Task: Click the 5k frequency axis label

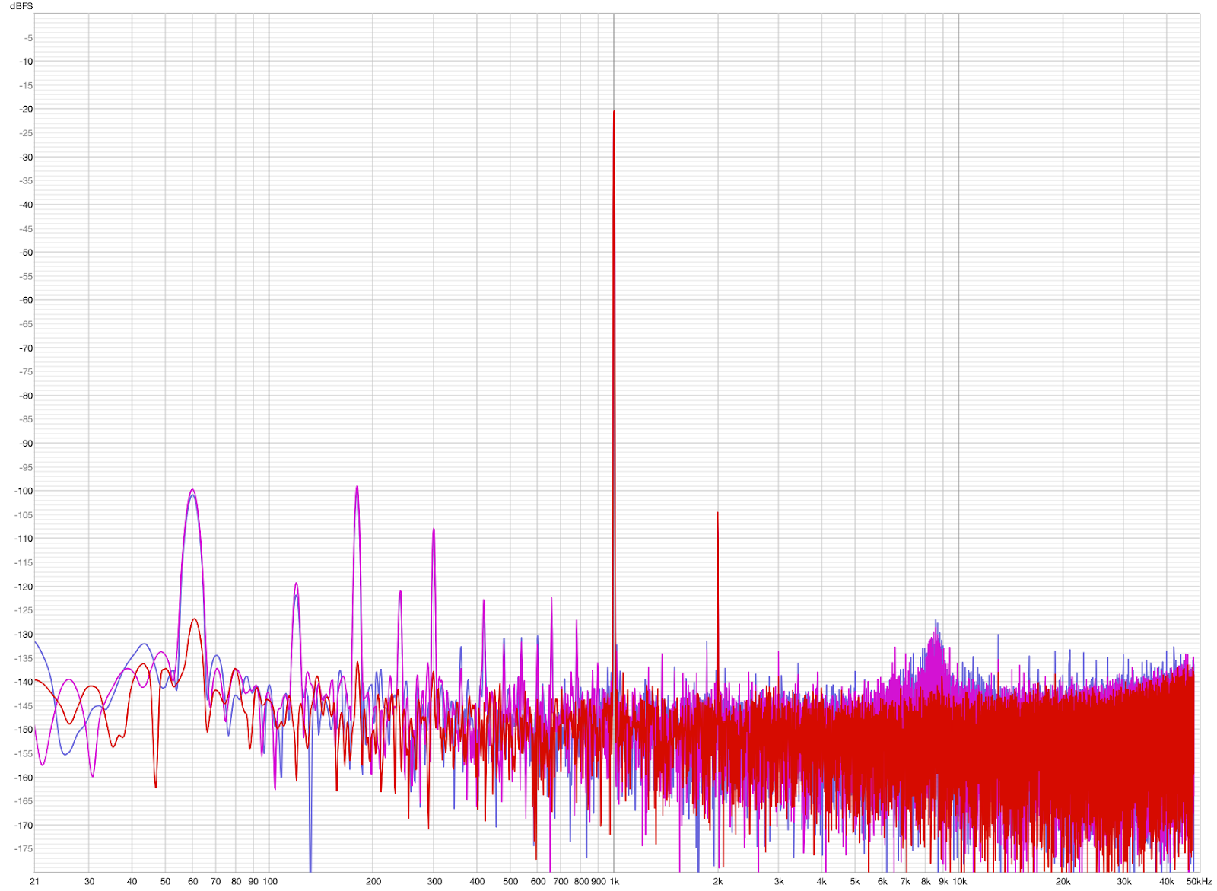Action: click(855, 881)
